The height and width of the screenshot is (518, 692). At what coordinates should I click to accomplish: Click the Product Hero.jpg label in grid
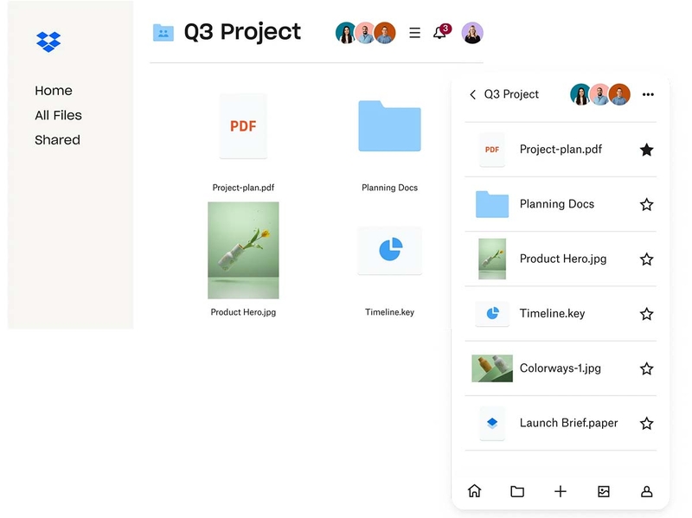tap(243, 312)
